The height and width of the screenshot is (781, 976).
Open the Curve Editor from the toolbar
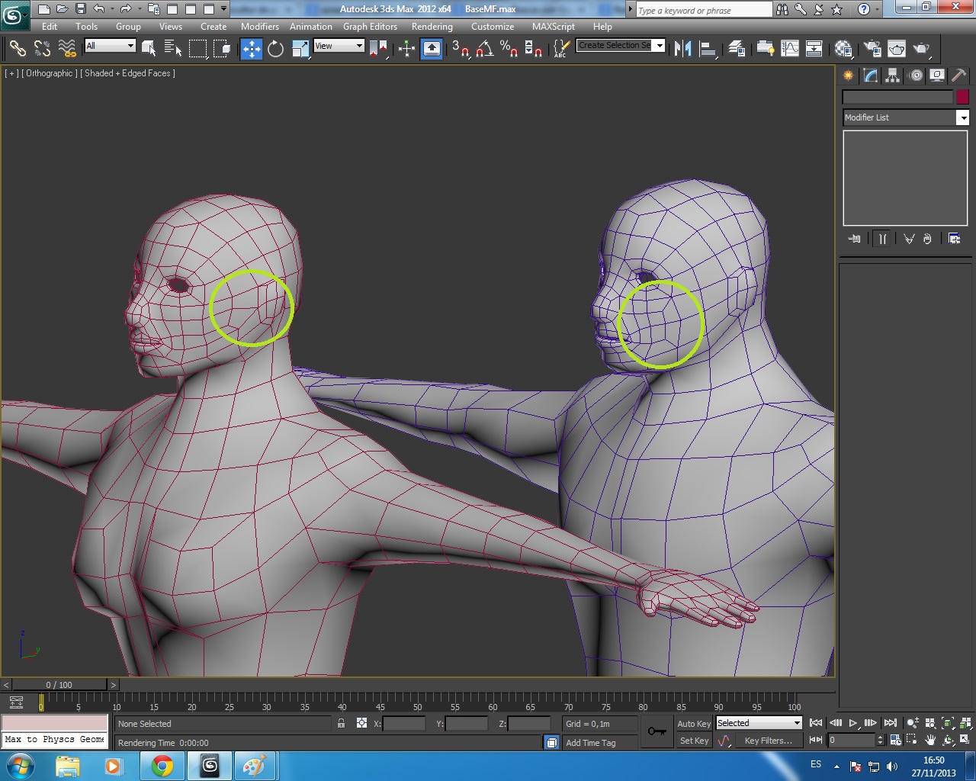(790, 49)
